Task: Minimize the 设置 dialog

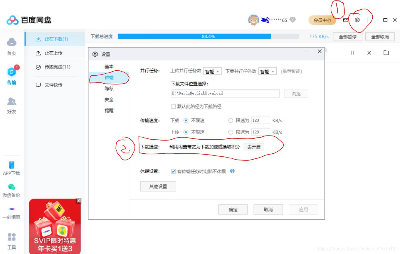Action: [308, 51]
